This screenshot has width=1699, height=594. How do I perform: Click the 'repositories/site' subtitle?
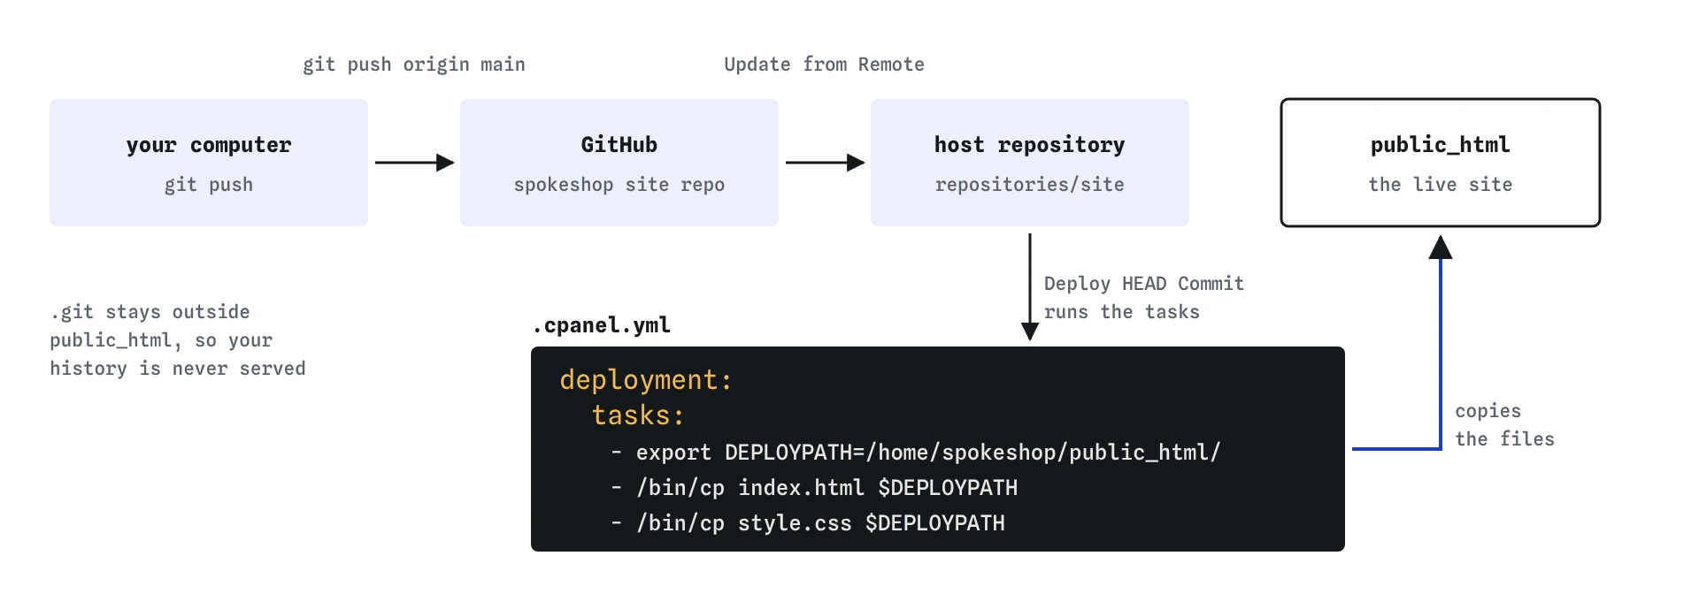[x=1030, y=185]
